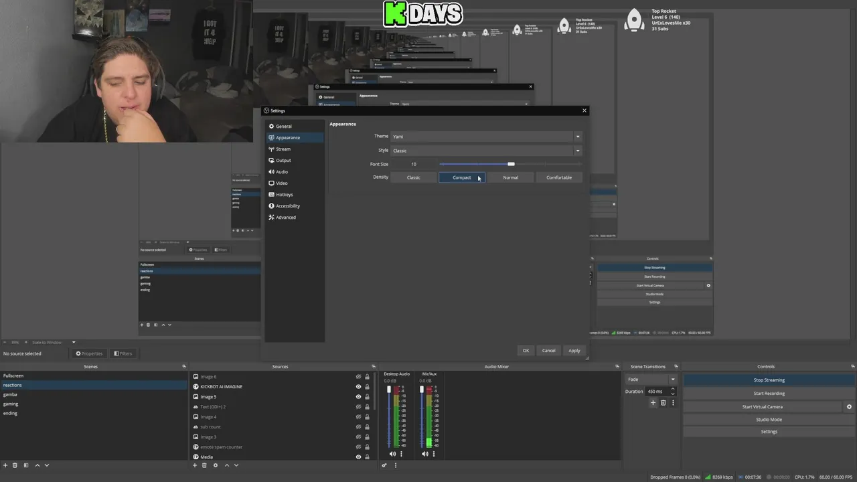Move source up arrow in Sources toolbar
Viewport: 857px width, 482px height.
coord(227,465)
